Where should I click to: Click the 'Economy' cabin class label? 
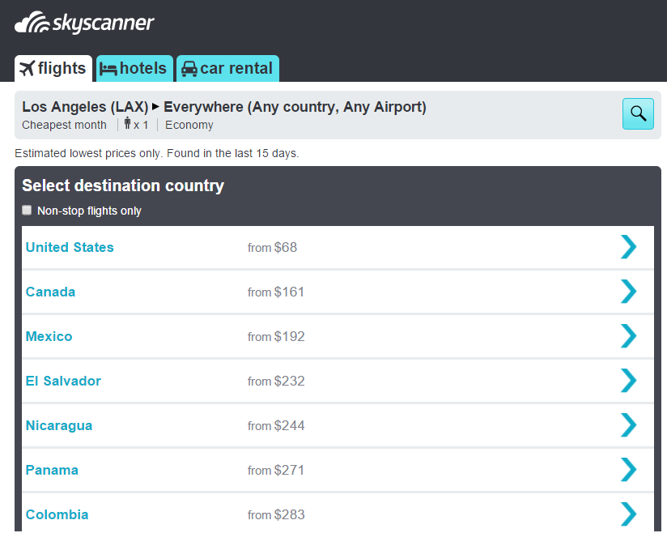pos(189,126)
